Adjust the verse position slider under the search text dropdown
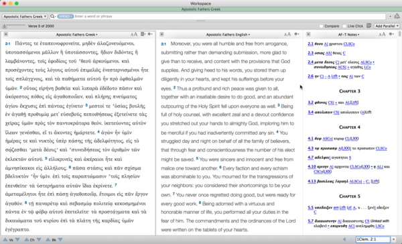 coord(14,25)
